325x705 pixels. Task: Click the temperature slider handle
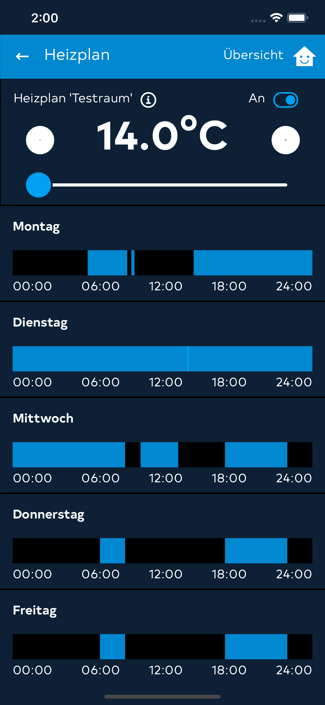(39, 185)
